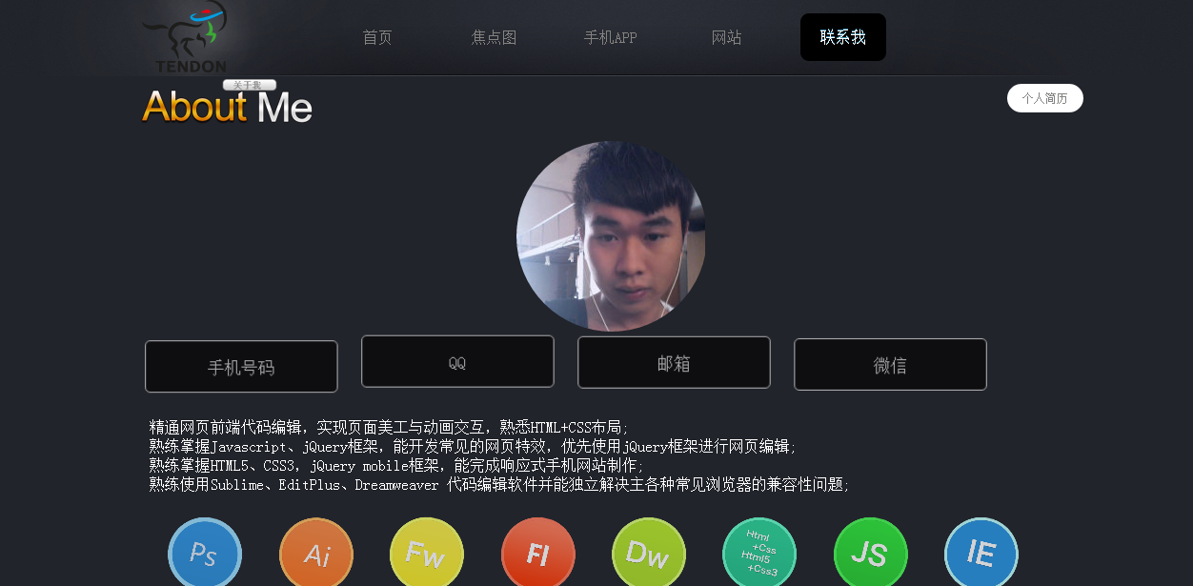Switch to the 网站 menu item

726,38
